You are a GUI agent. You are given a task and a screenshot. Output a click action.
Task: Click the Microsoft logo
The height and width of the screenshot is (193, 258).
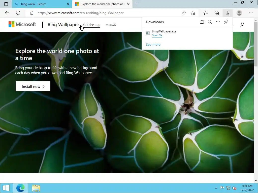click(x=22, y=24)
